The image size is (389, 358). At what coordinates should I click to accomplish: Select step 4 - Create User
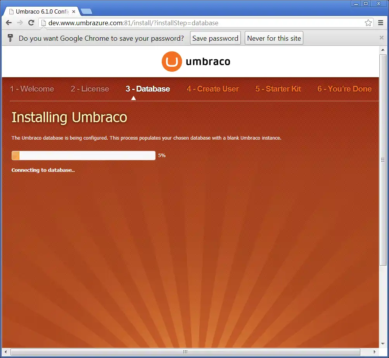(x=213, y=89)
